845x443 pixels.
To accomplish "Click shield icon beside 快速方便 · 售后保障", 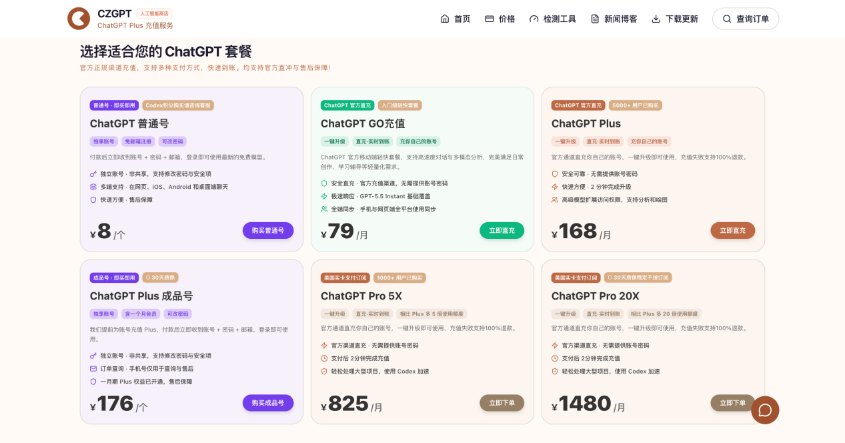I will click(93, 199).
